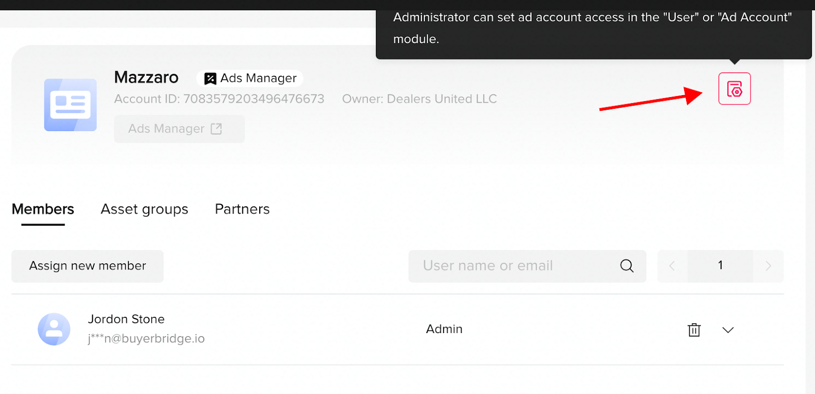
Task: Expand Jordon Stone's member row chevron
Action: (x=728, y=330)
